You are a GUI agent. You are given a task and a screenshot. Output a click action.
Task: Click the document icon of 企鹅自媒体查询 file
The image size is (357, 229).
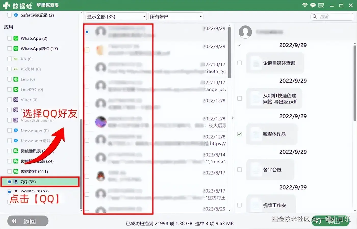coord(256,63)
